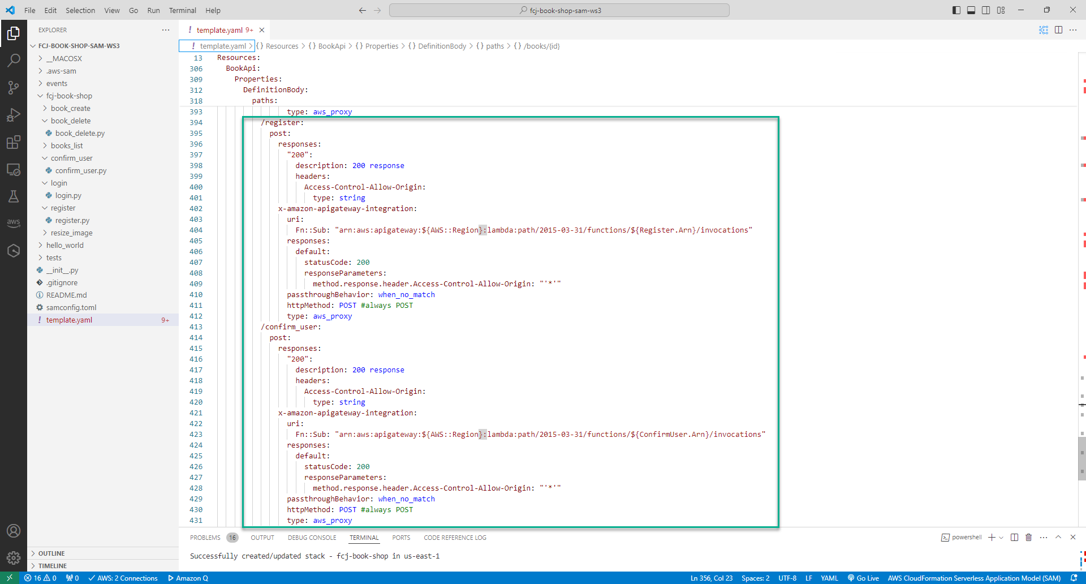Open the AWS Toolkit icon
Screen dimensions: 1086x584
click(x=14, y=223)
